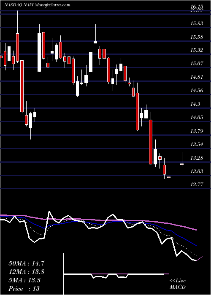211x295 pixels.
Task: Select the 15.32 price axis label
Action: 197,50
